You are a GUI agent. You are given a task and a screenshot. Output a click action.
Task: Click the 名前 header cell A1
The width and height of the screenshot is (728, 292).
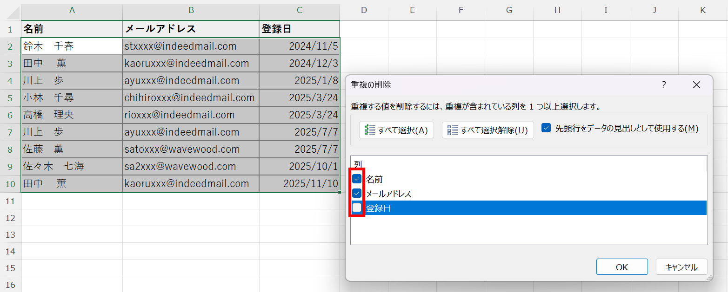72,29
